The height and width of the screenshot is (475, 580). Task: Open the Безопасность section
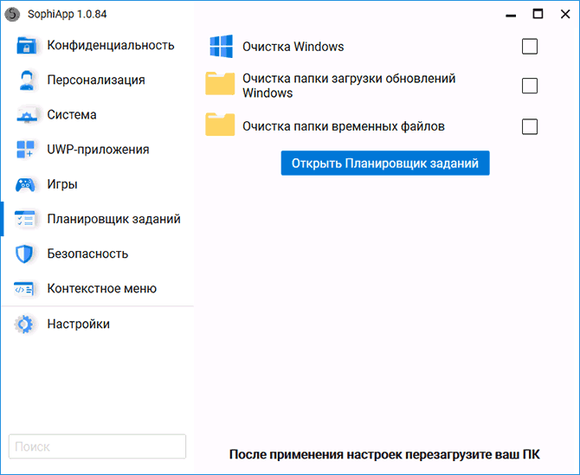tap(98, 254)
